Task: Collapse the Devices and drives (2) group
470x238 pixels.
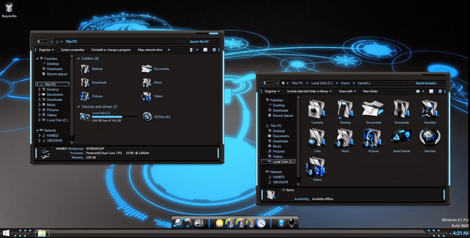Action: [78, 107]
